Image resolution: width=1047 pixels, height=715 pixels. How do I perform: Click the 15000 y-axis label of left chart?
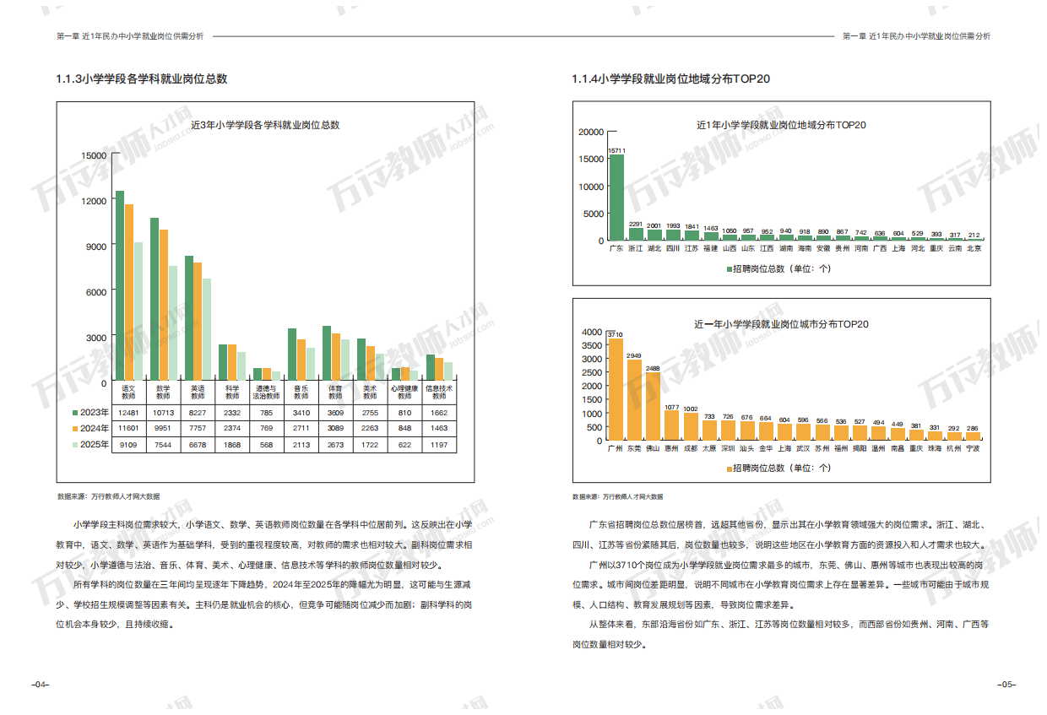point(94,155)
